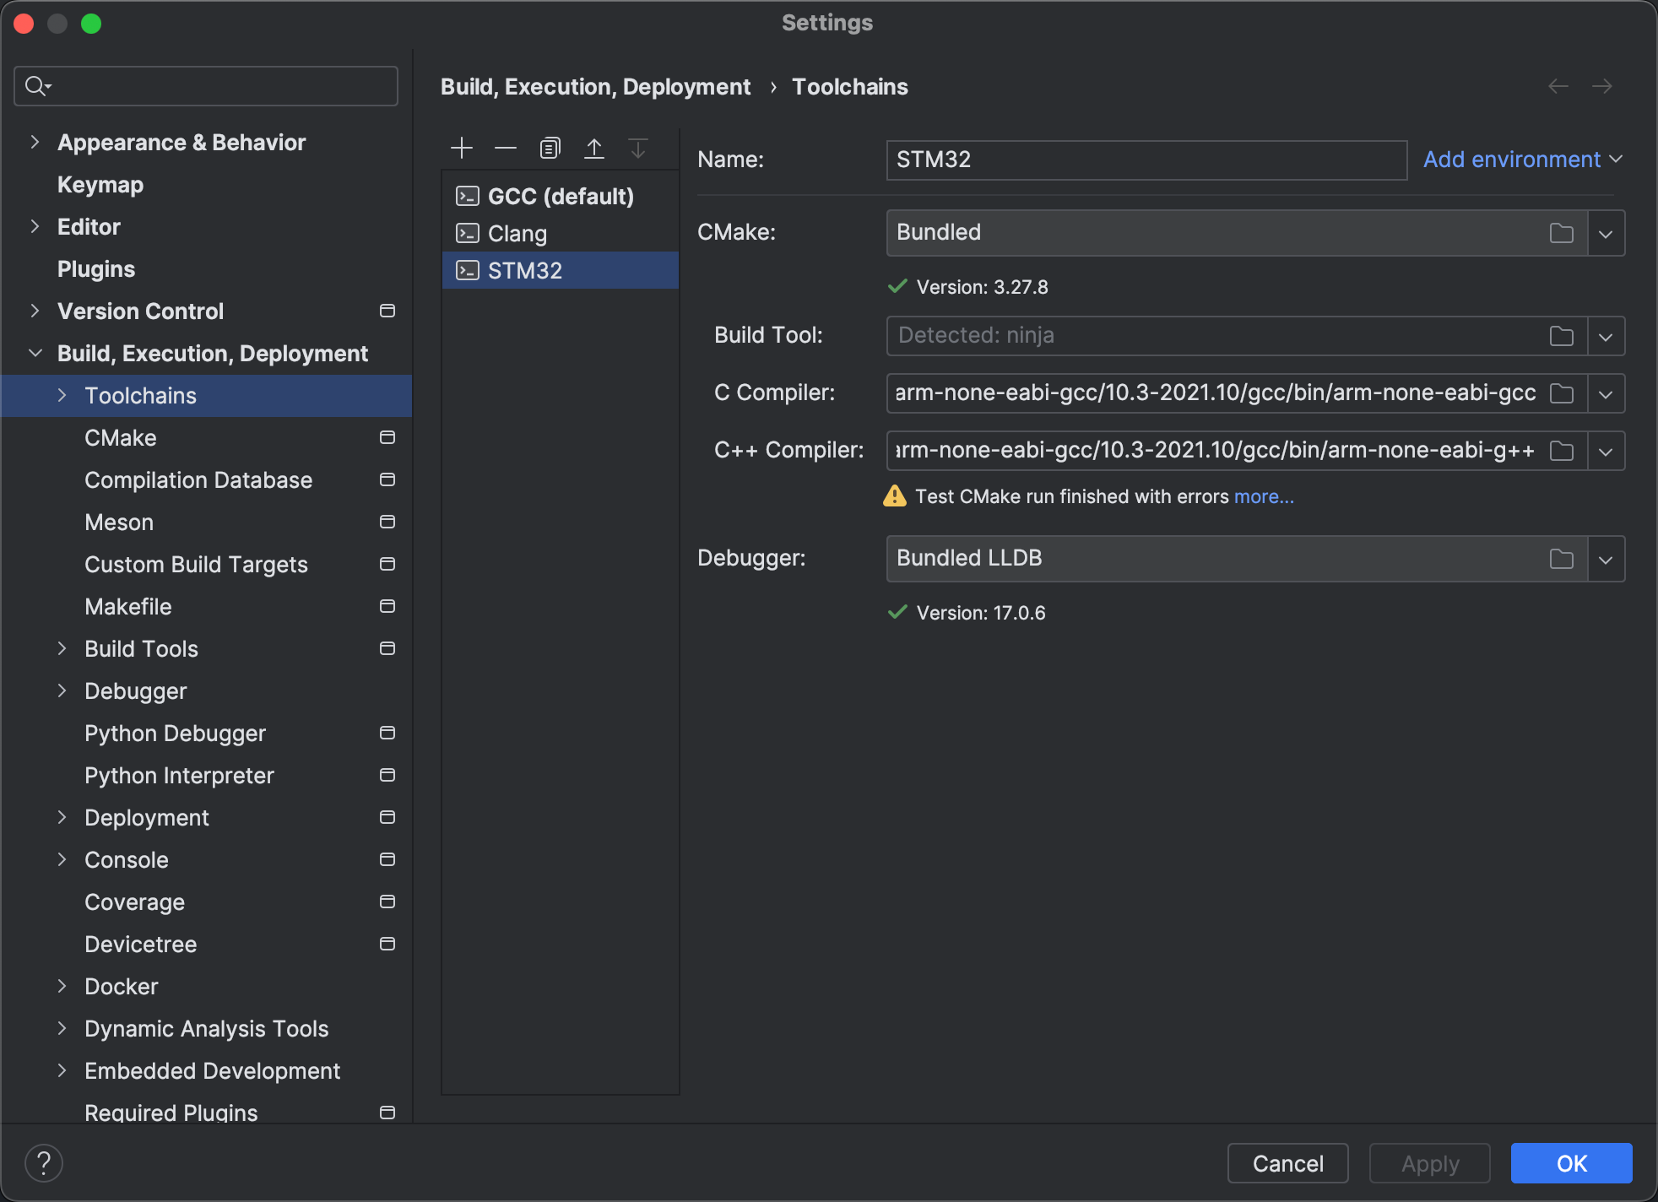Click project-level icon beside CMake

(387, 437)
